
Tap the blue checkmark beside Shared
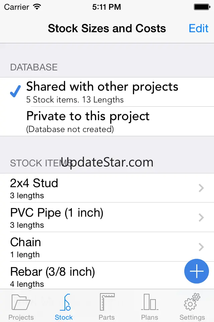pyautogui.click(x=15, y=91)
